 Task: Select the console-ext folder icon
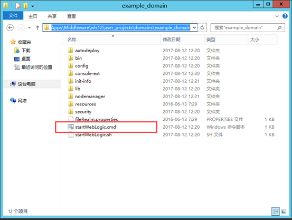(70, 73)
